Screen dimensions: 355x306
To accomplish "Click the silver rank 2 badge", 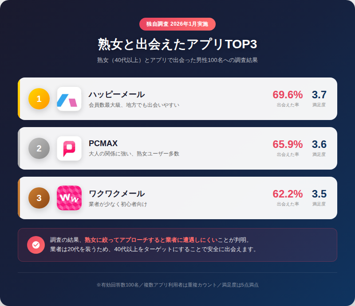I will (x=39, y=148).
